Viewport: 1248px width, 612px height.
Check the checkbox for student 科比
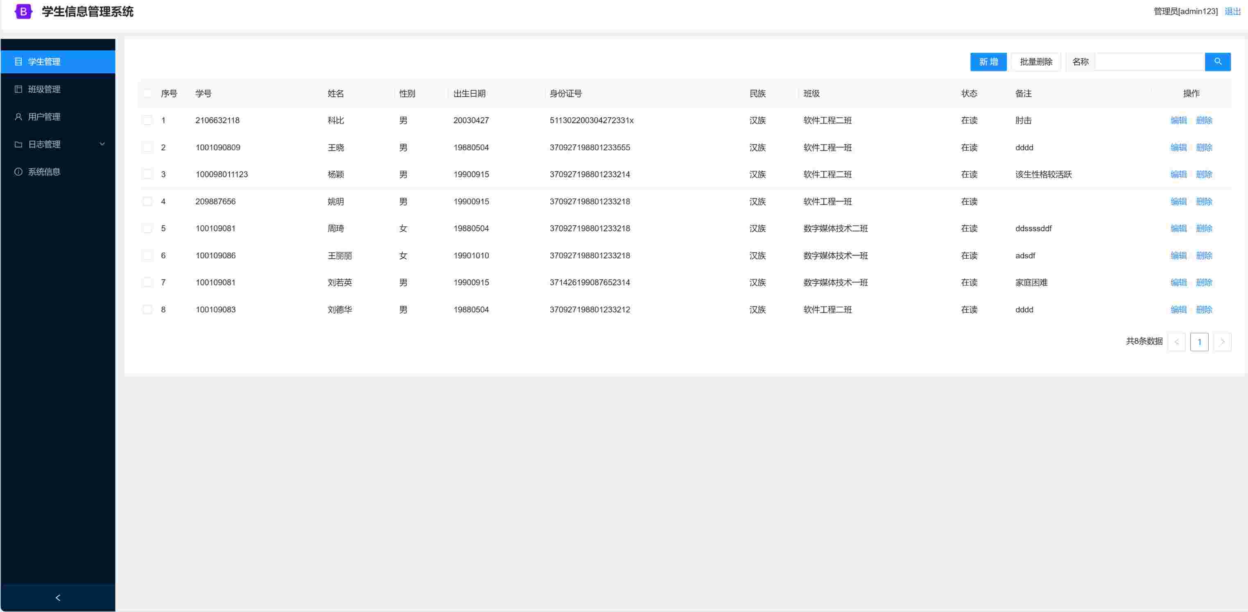[x=147, y=120]
